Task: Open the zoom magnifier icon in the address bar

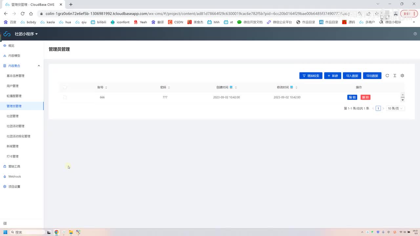Action: 360,13
